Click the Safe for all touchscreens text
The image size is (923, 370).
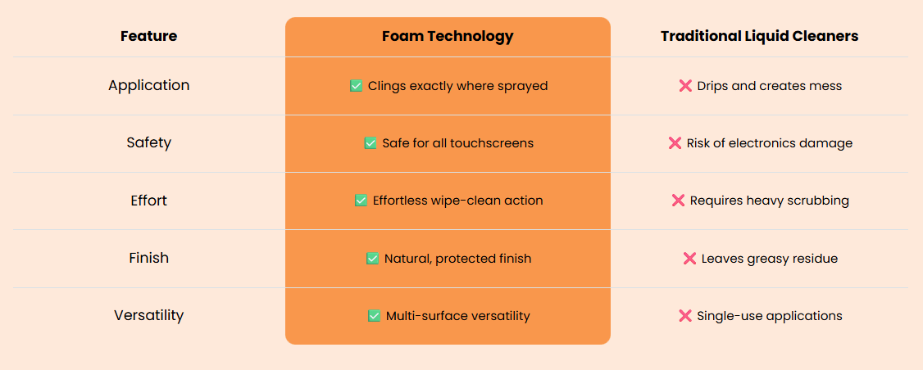coord(458,143)
